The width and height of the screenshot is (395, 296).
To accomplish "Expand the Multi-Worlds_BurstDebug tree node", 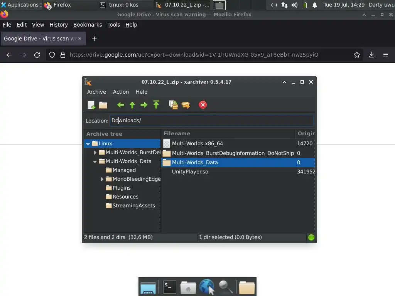I will click(x=95, y=153).
